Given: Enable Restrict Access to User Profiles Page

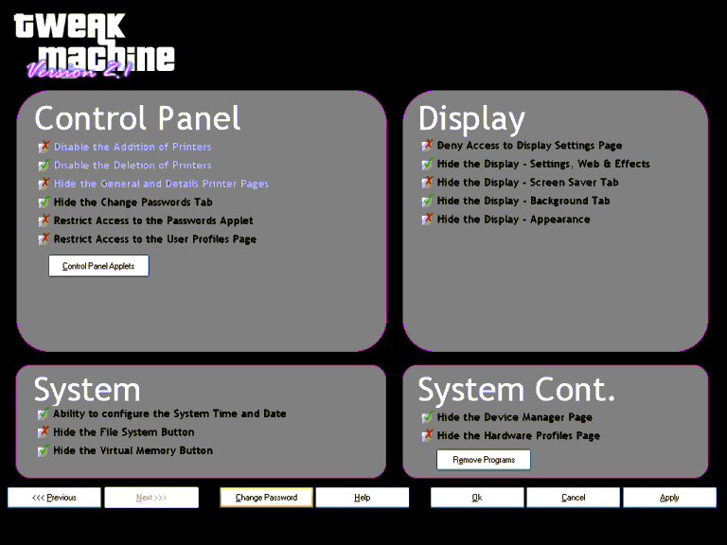Looking at the screenshot, I should [x=44, y=239].
